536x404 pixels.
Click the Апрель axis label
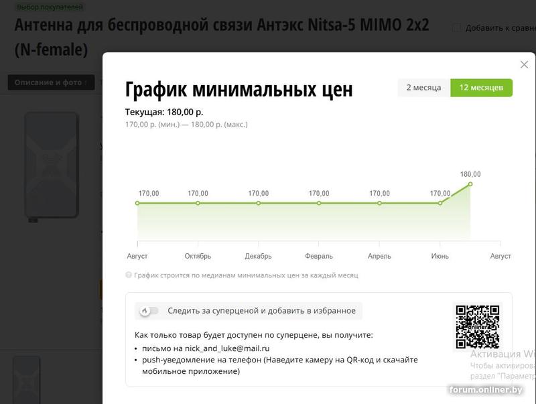tap(379, 256)
